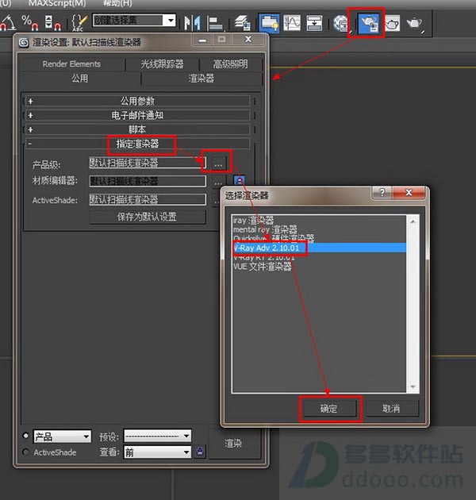Open the 创建选择集 dropdown
476x500 pixels.
(171, 21)
